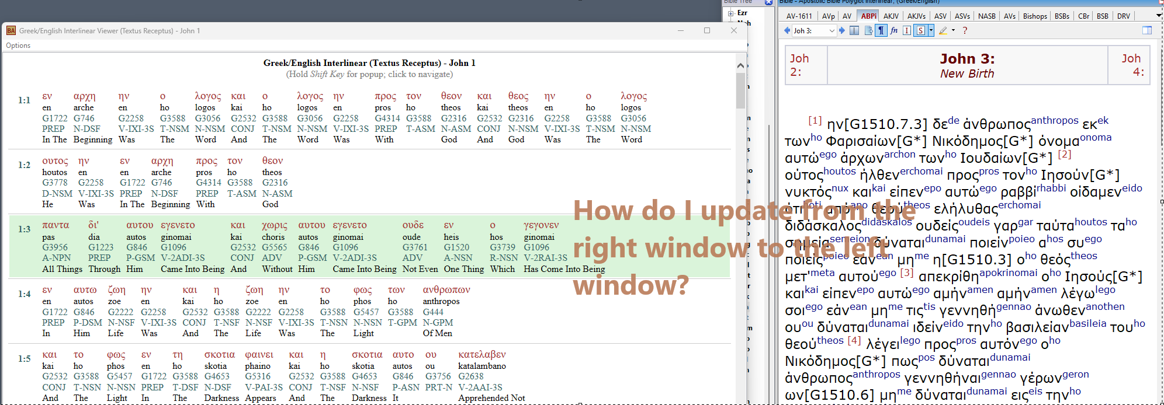Navigate to 'Joh 4:' next chapter link

pos(1132,65)
